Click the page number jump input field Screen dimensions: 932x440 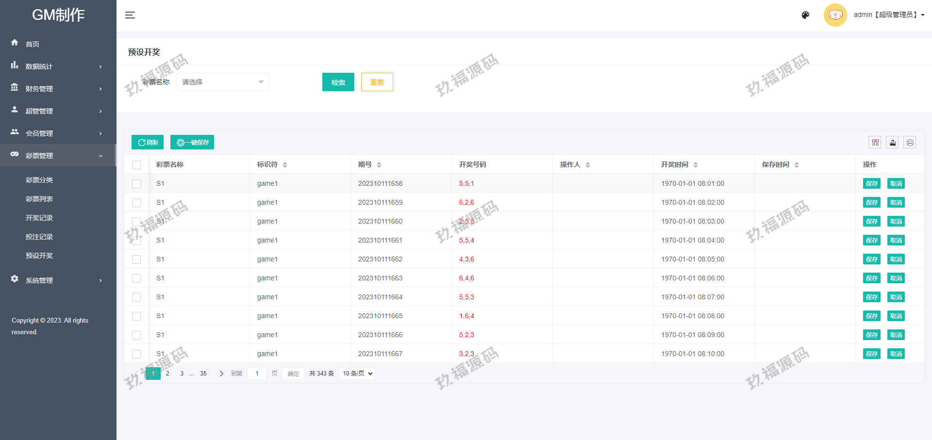(x=257, y=374)
